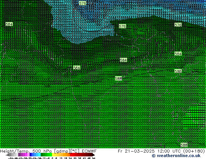206x159 pixels.
Task: Click the '24' value under the colour legend
Action: 70,158
